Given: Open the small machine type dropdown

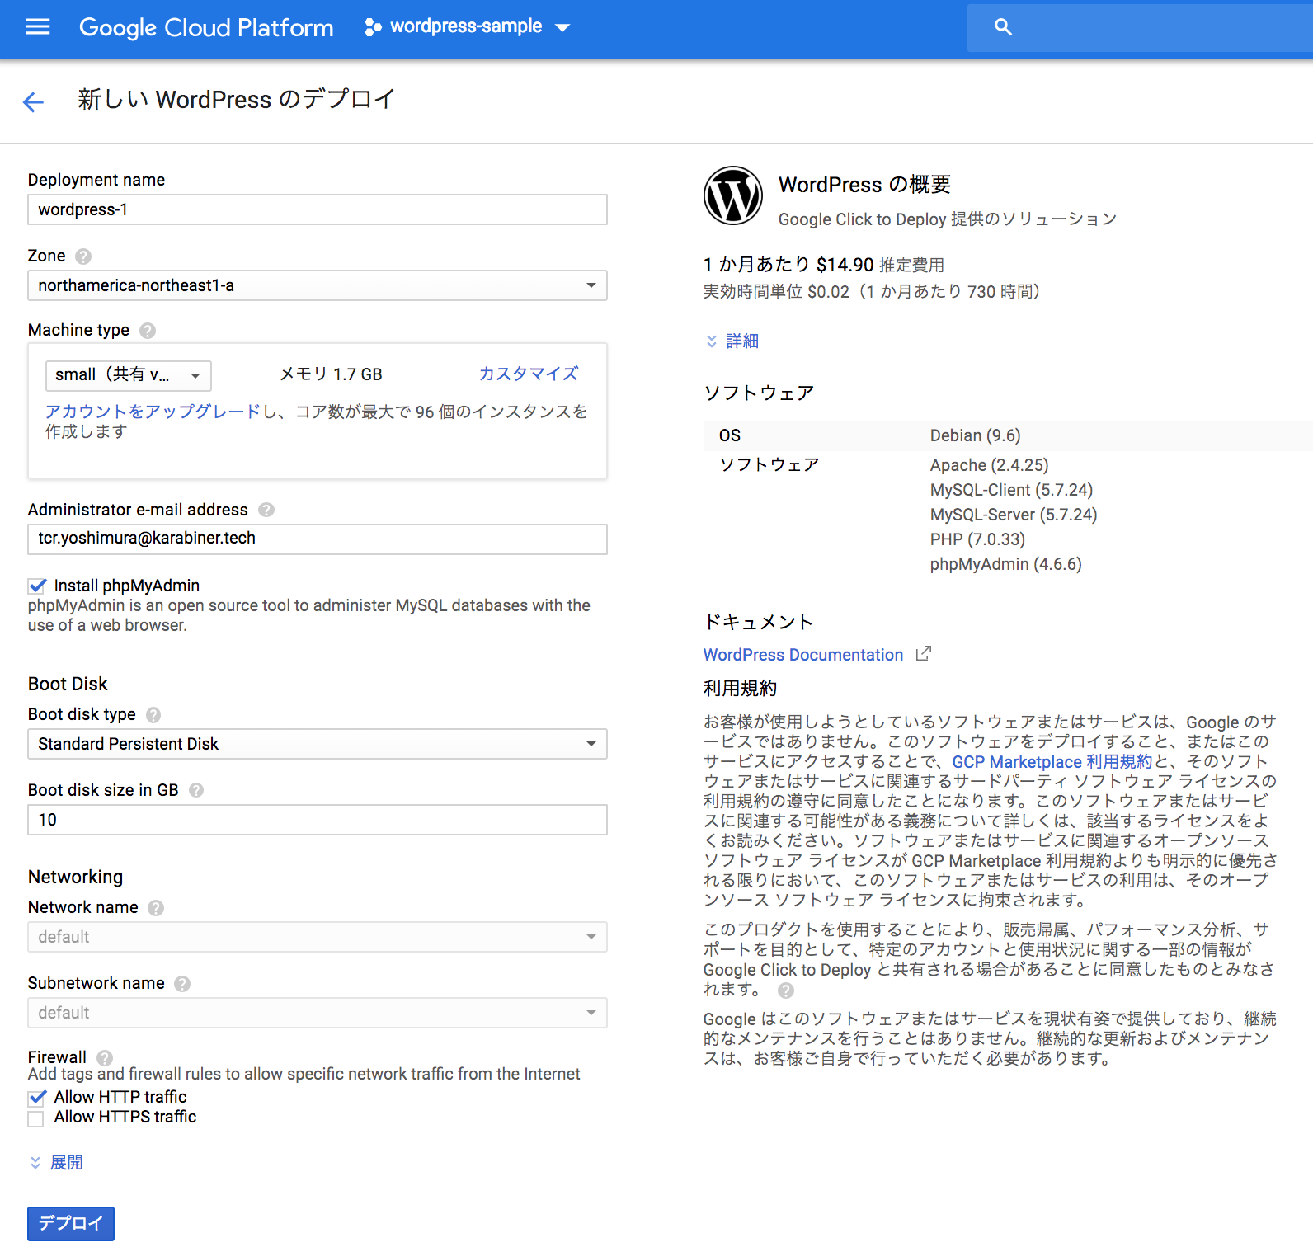Looking at the screenshot, I should tap(129, 375).
